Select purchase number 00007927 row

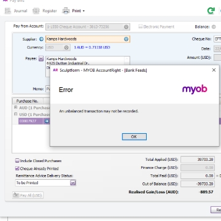[x=31, y=121]
